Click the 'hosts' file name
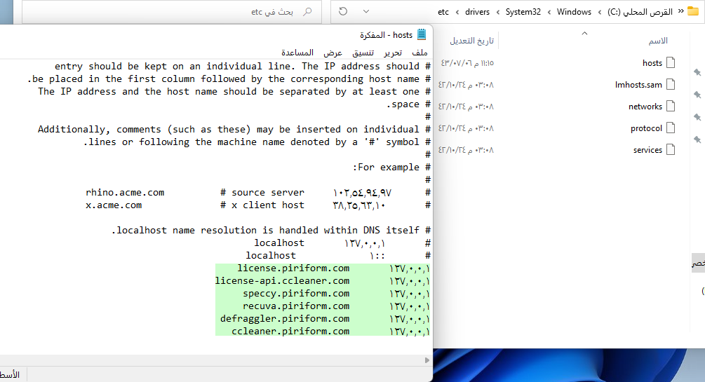Screen dimensions: 705x382 coord(652,63)
